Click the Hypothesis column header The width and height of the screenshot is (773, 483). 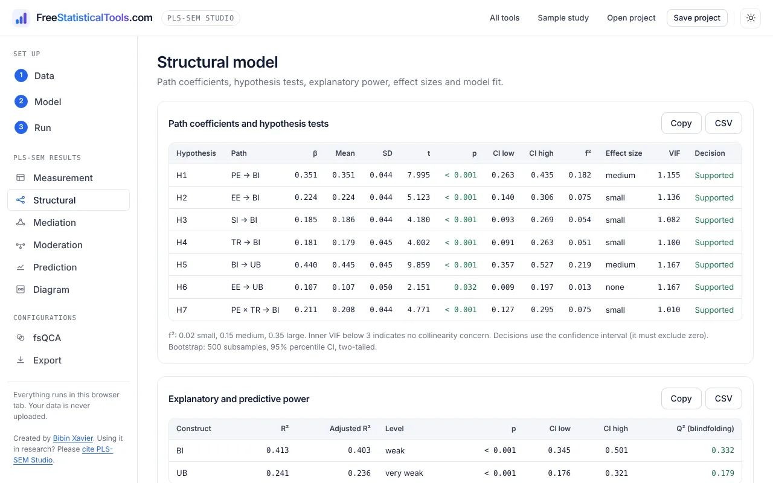tap(196, 153)
